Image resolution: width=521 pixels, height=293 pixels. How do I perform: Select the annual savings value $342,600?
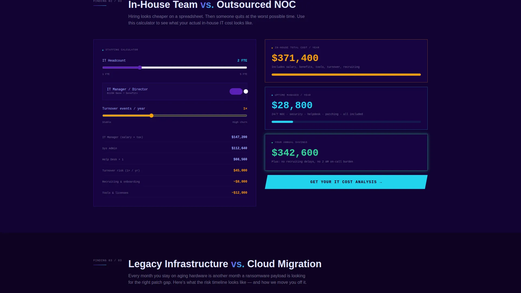[295, 153]
